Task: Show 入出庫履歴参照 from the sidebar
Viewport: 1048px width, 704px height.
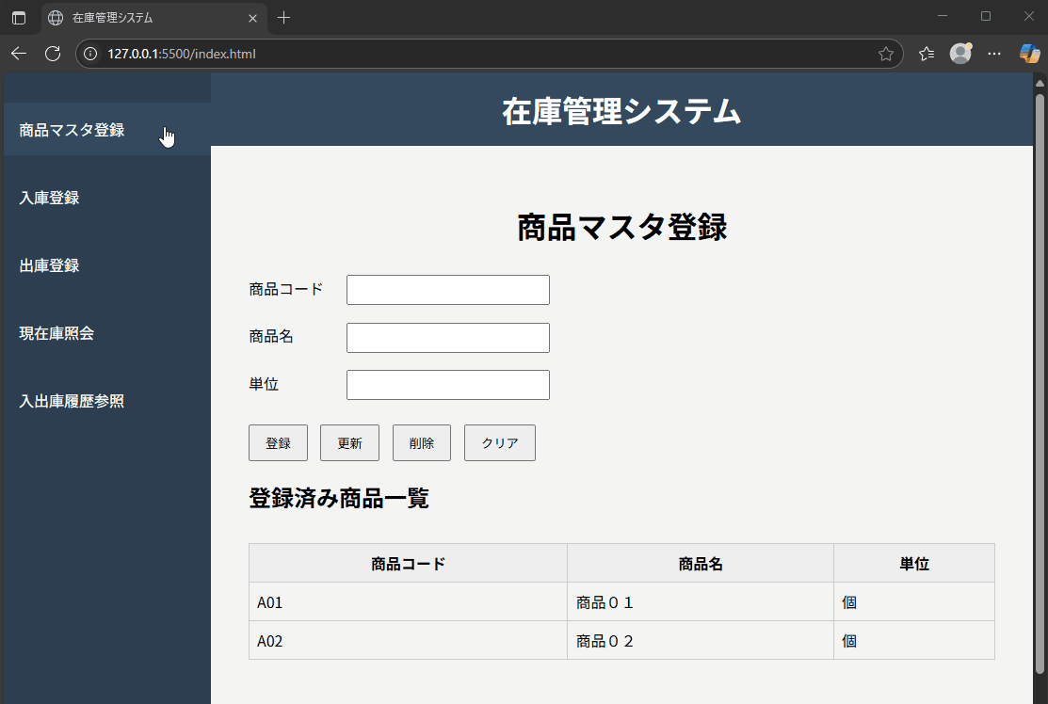Action: [107, 401]
